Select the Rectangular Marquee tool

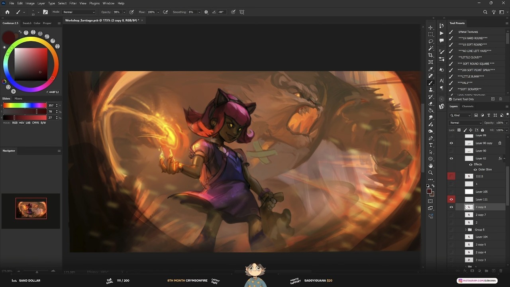pyautogui.click(x=430, y=34)
